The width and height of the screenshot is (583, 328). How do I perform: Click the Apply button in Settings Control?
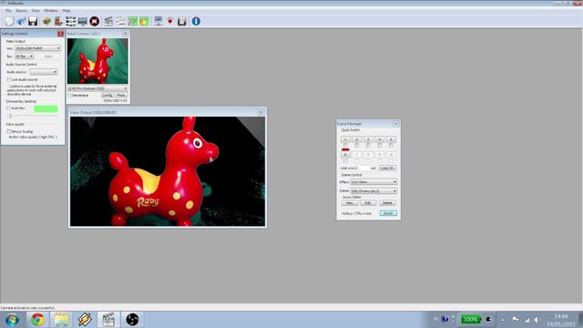(x=48, y=56)
